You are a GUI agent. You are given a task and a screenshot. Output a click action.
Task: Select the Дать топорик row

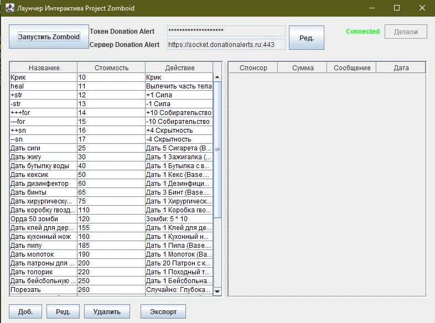(x=43, y=272)
